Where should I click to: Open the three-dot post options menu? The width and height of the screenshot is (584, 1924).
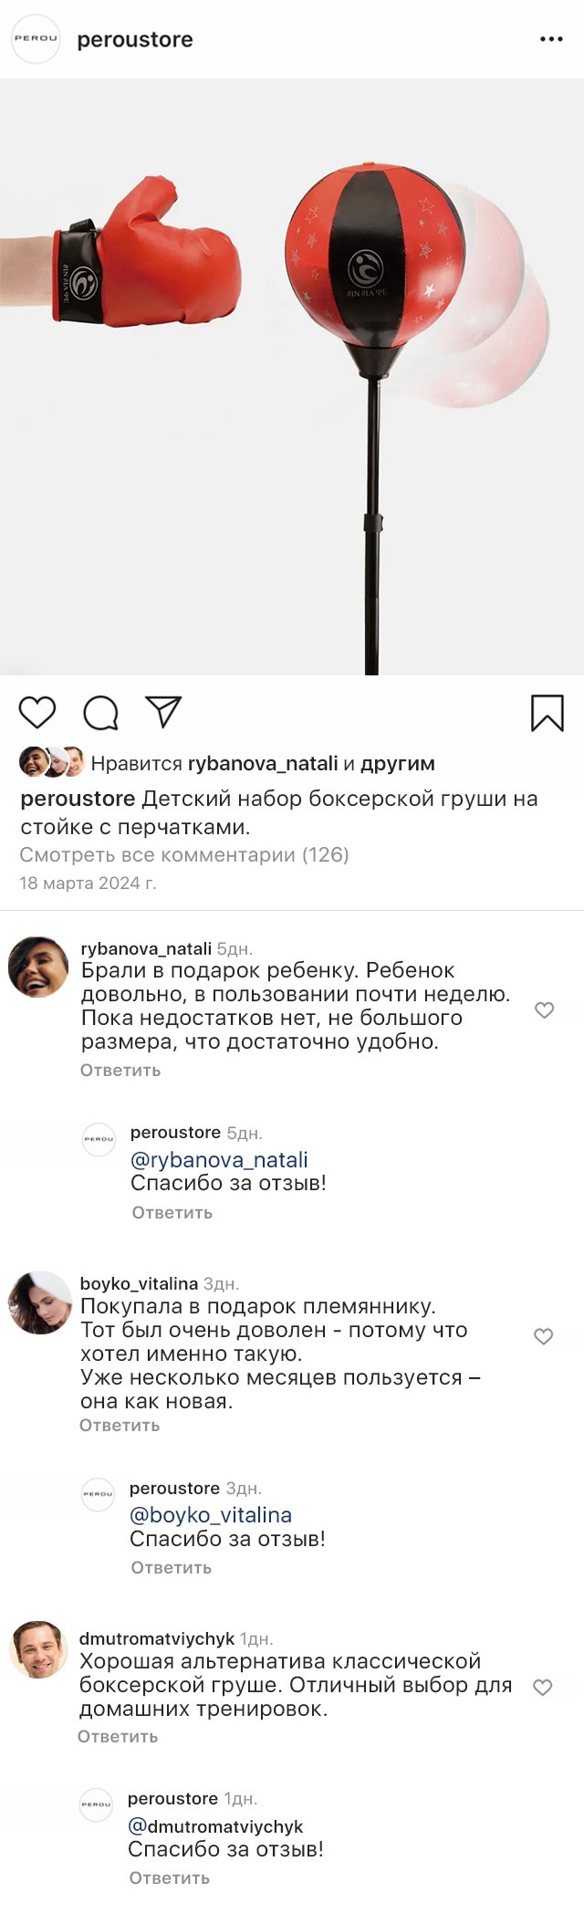point(551,39)
